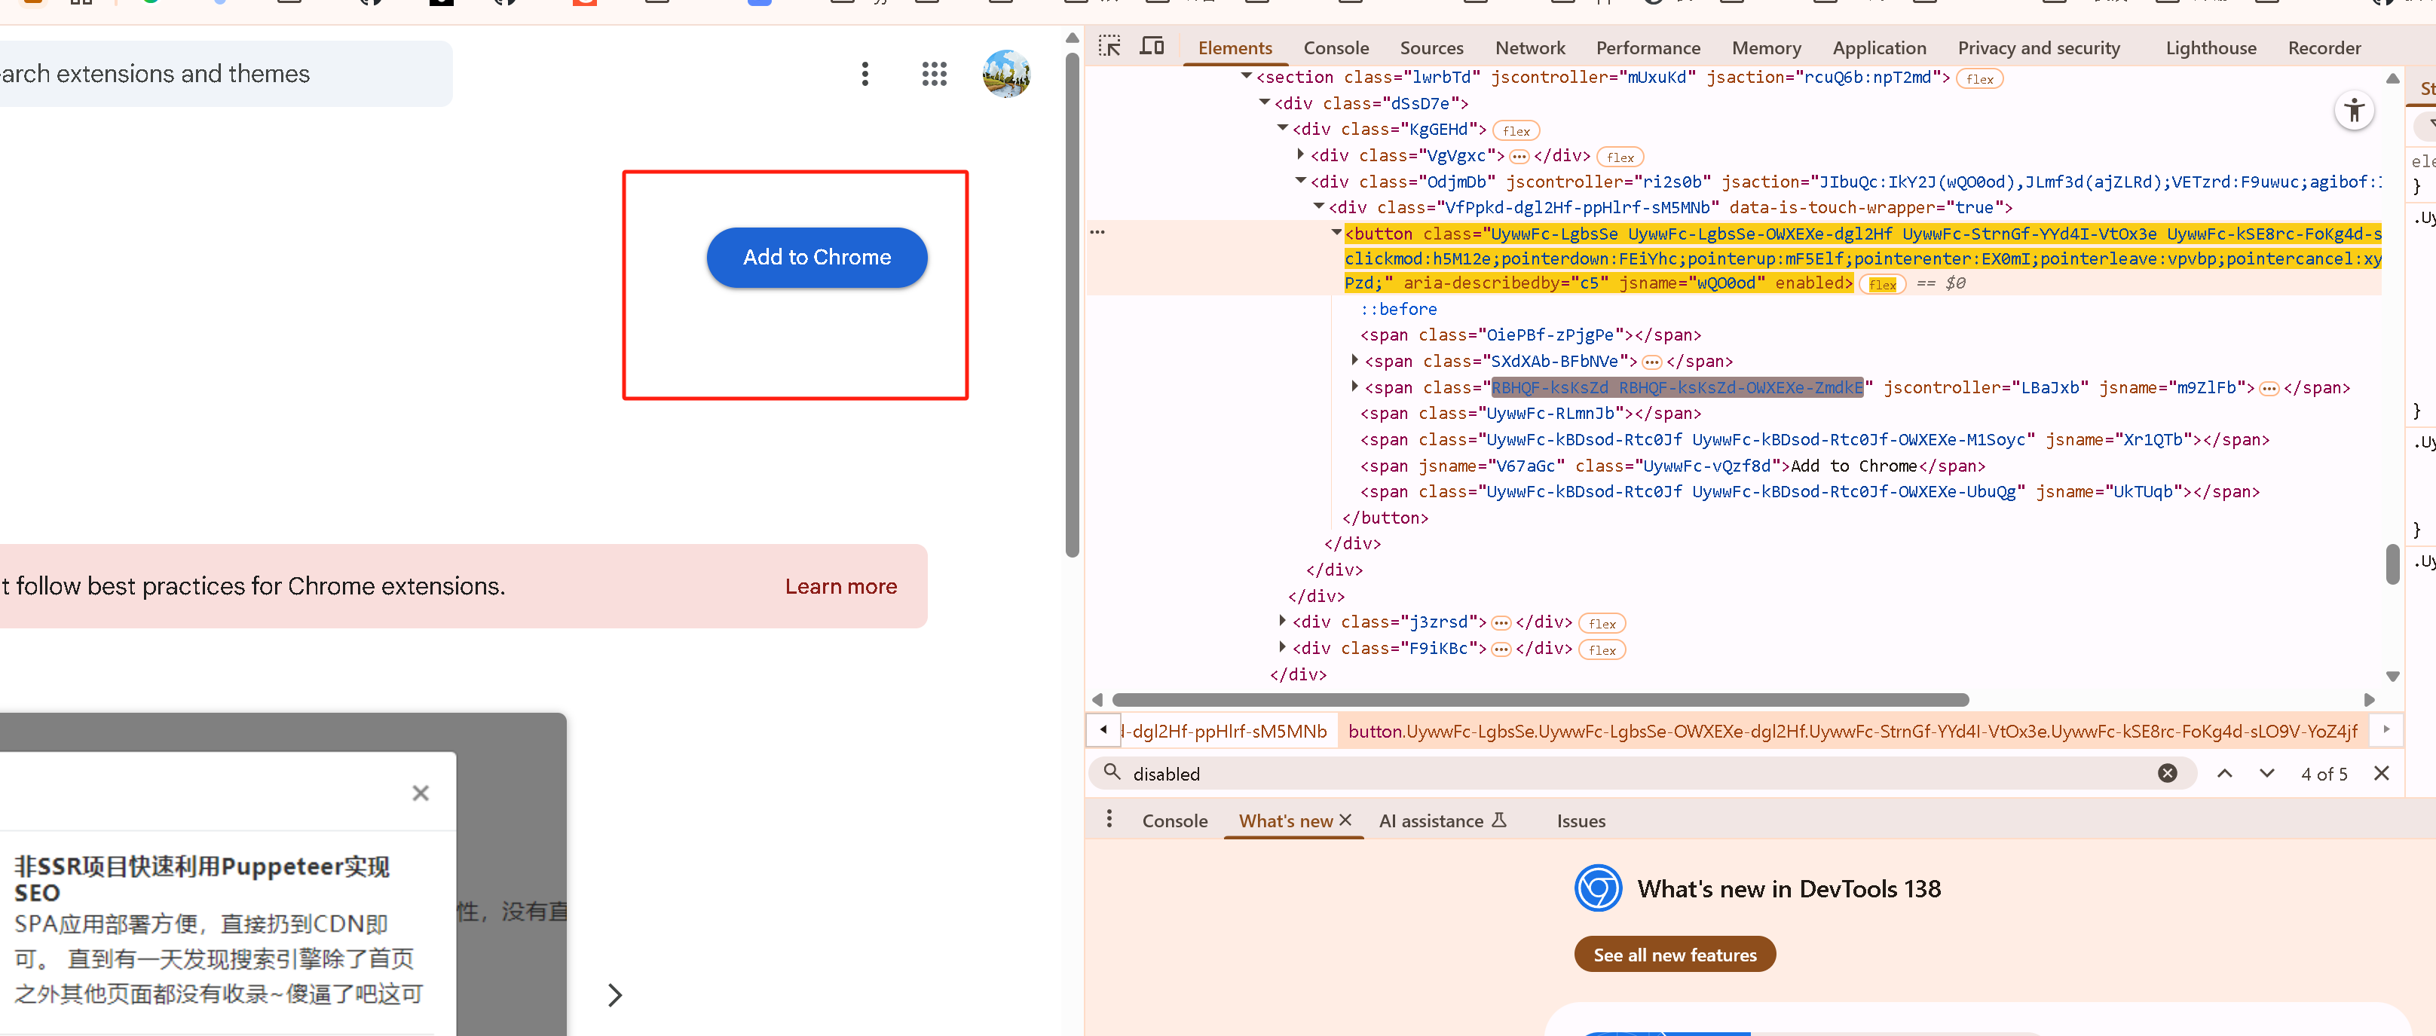This screenshot has height=1036, width=2436.
Task: Open Privacy and security tab
Action: (x=2038, y=48)
